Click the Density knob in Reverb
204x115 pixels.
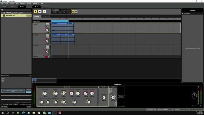[x=64, y=102]
